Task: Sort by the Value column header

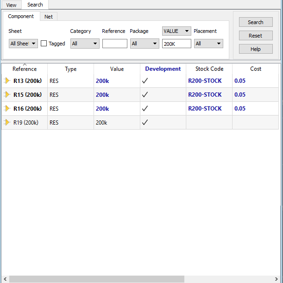Action: coord(117,69)
